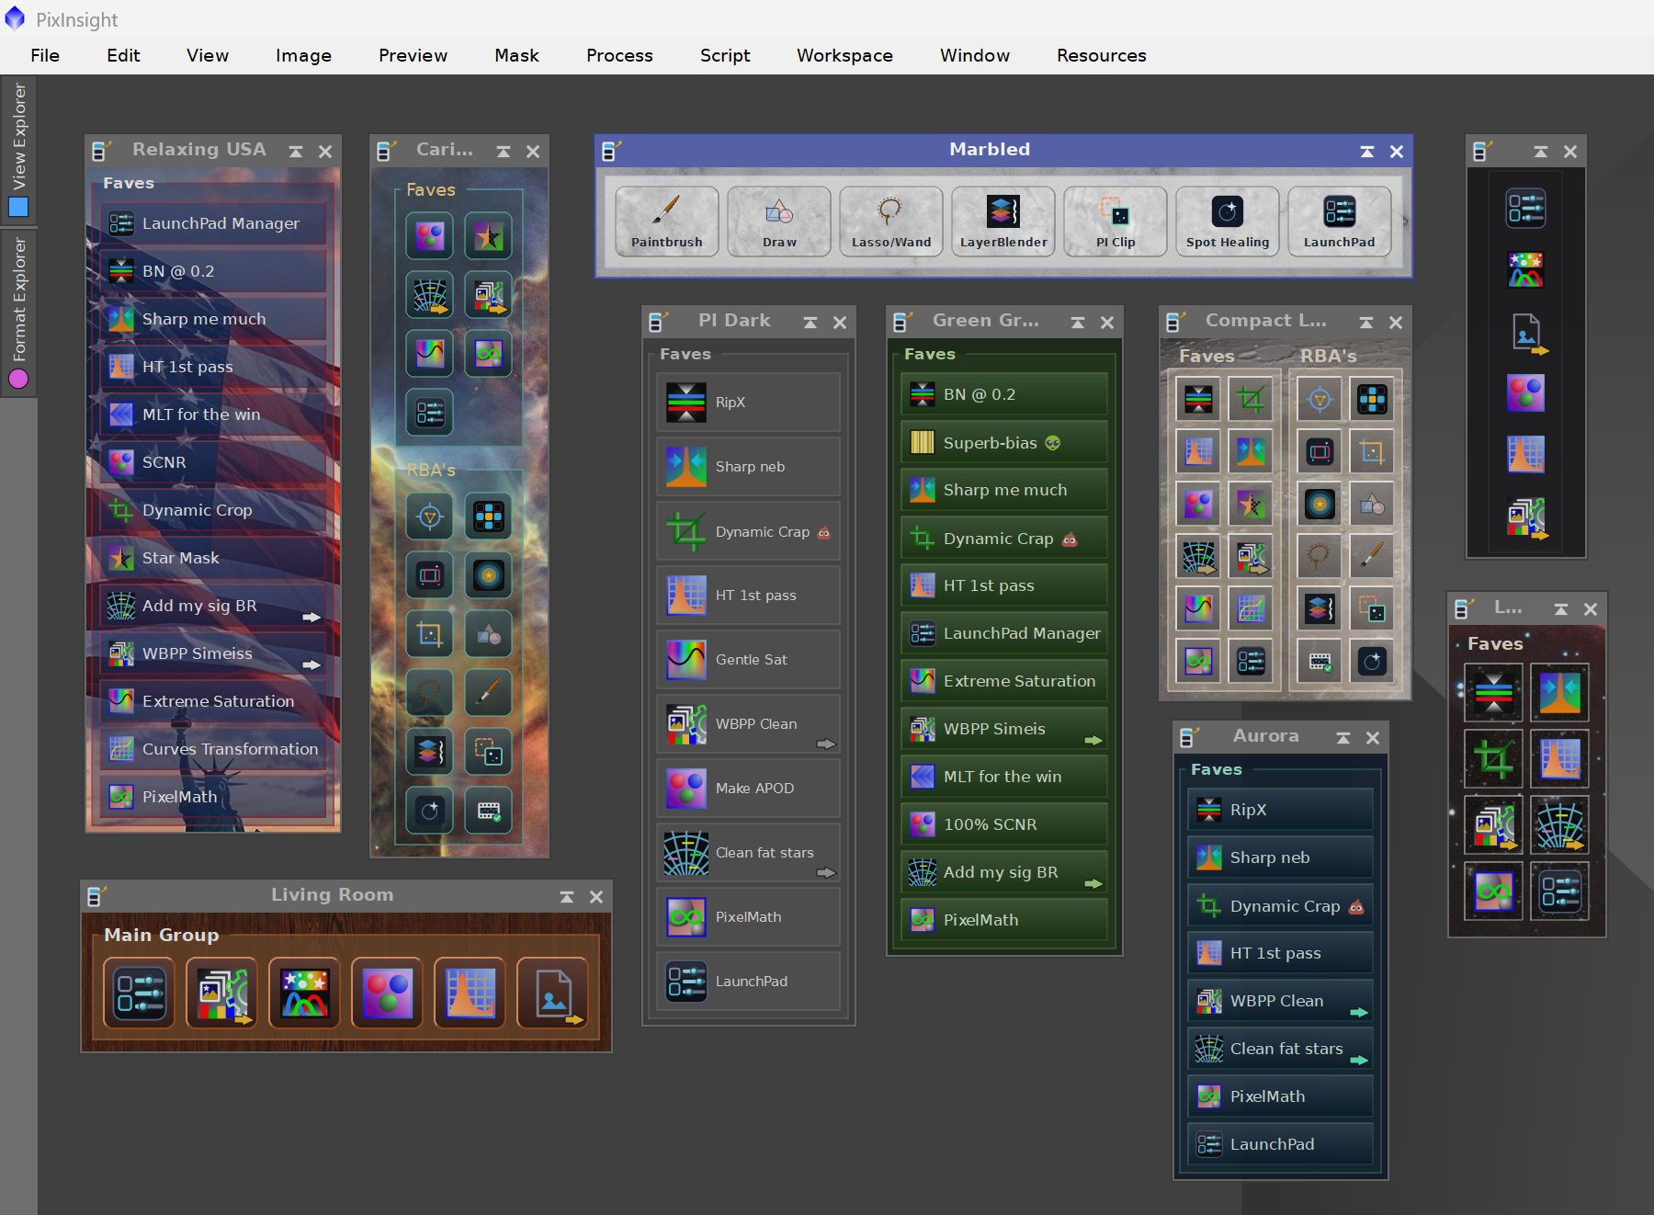This screenshot has width=1654, height=1215.
Task: Select the Draw tool in Marbled panel
Action: 779,221
